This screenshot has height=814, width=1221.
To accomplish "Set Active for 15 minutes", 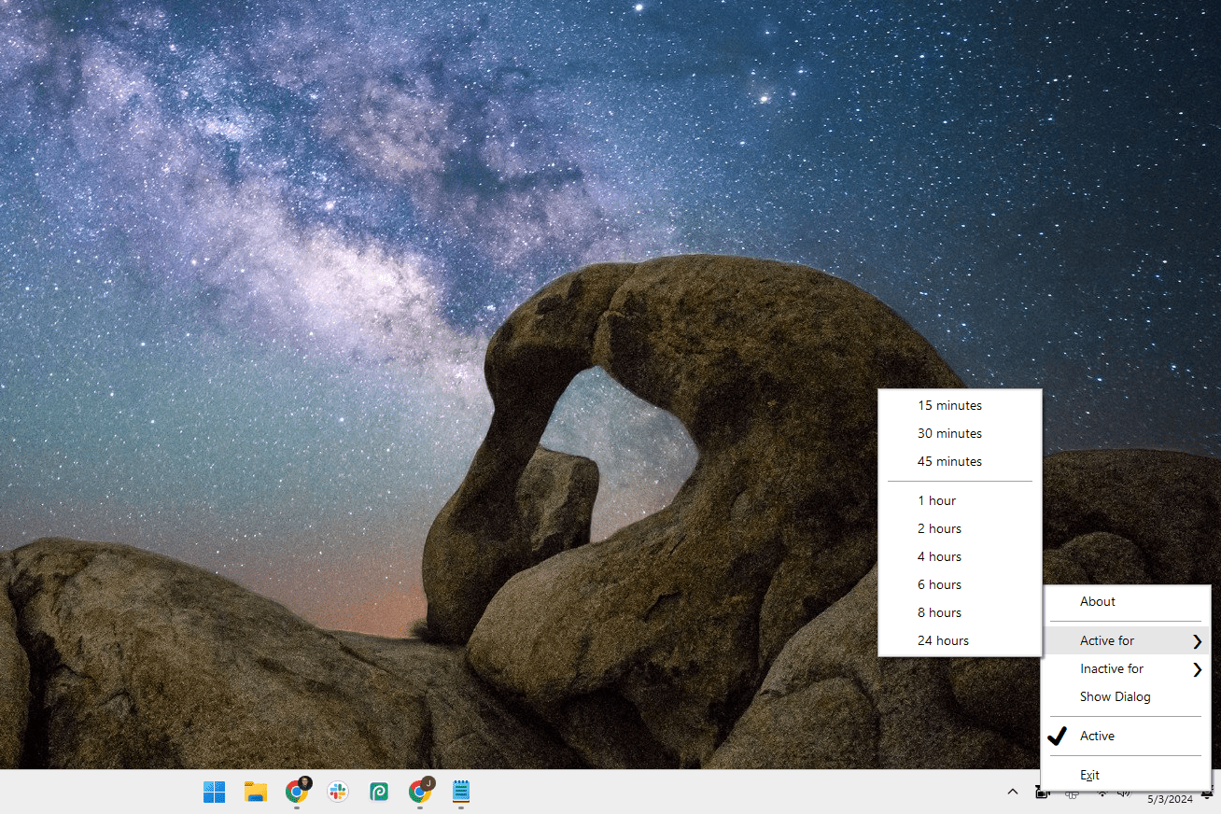I will (x=949, y=405).
